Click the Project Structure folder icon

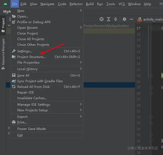click(x=14, y=57)
